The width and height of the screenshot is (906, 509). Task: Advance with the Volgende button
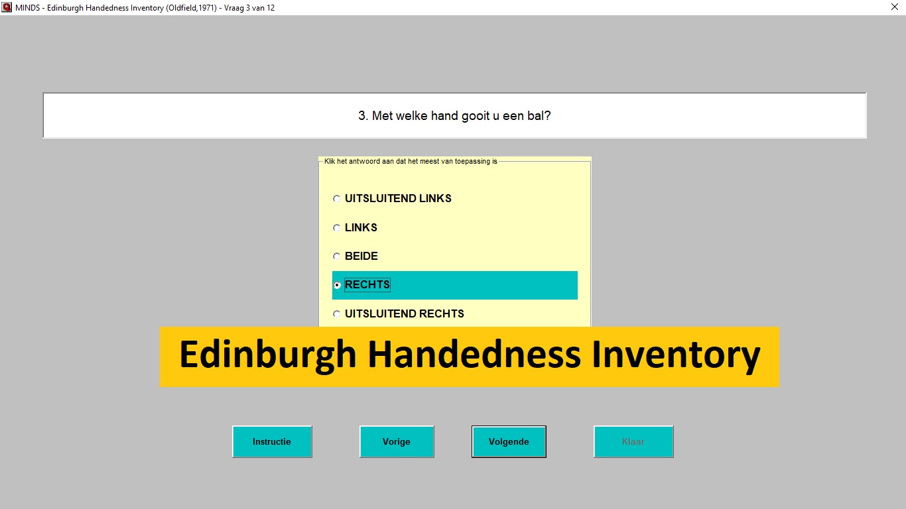click(x=509, y=441)
